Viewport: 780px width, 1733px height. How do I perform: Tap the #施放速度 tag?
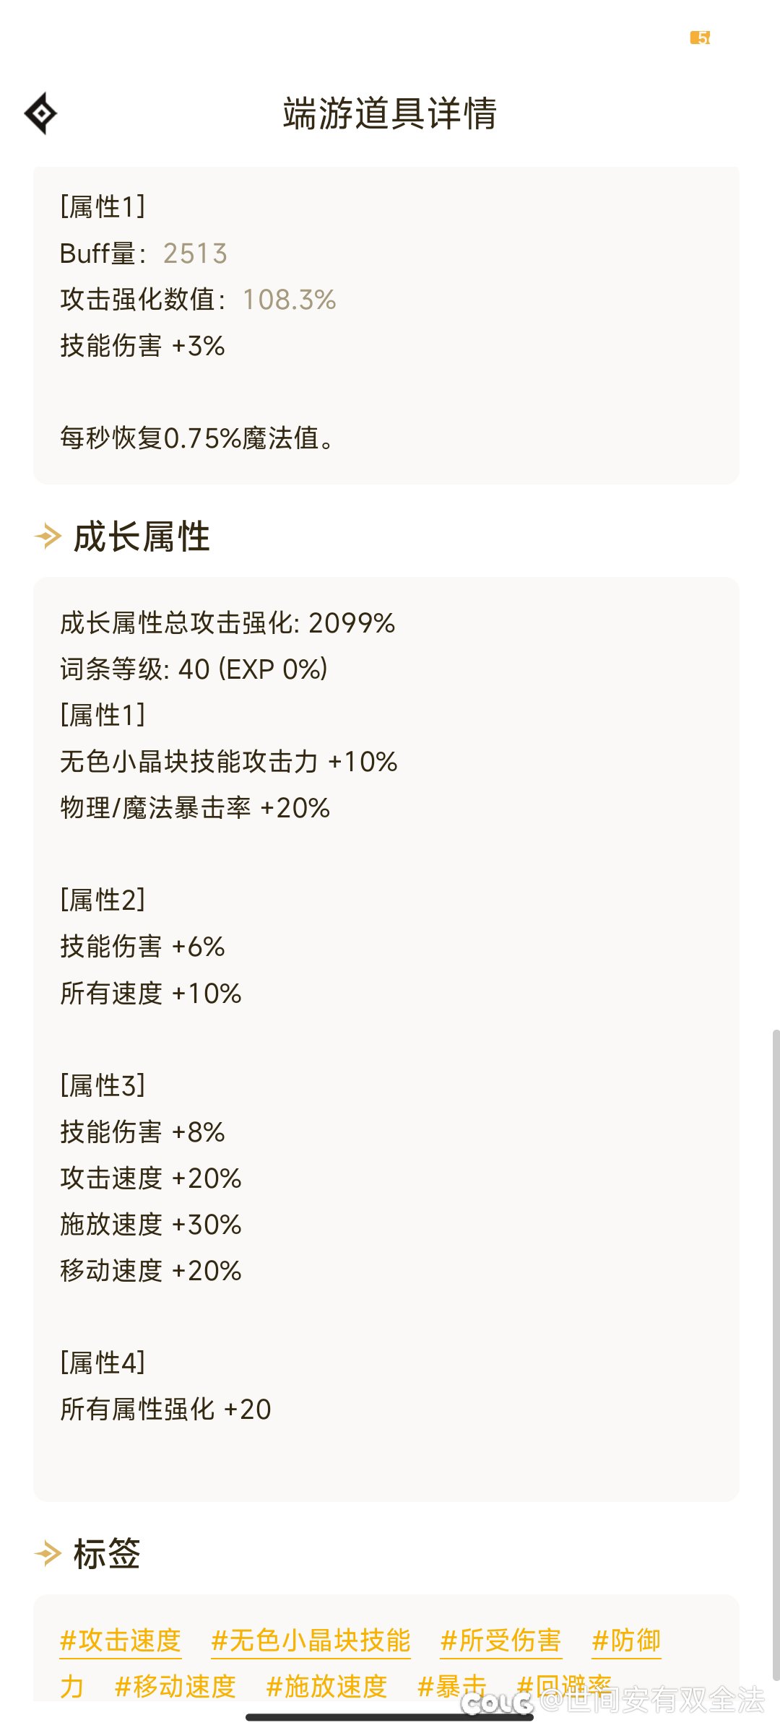[x=327, y=1686]
